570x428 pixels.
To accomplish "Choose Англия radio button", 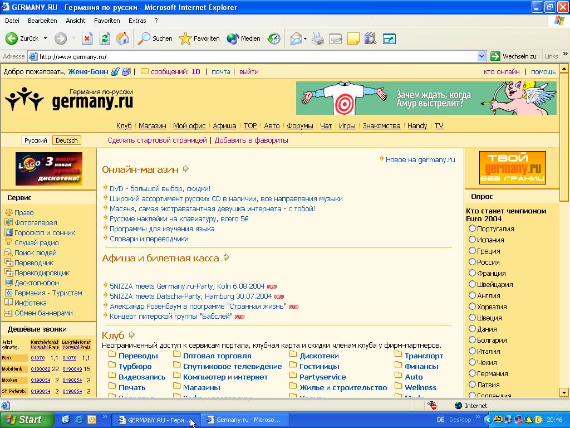I will 472,295.
